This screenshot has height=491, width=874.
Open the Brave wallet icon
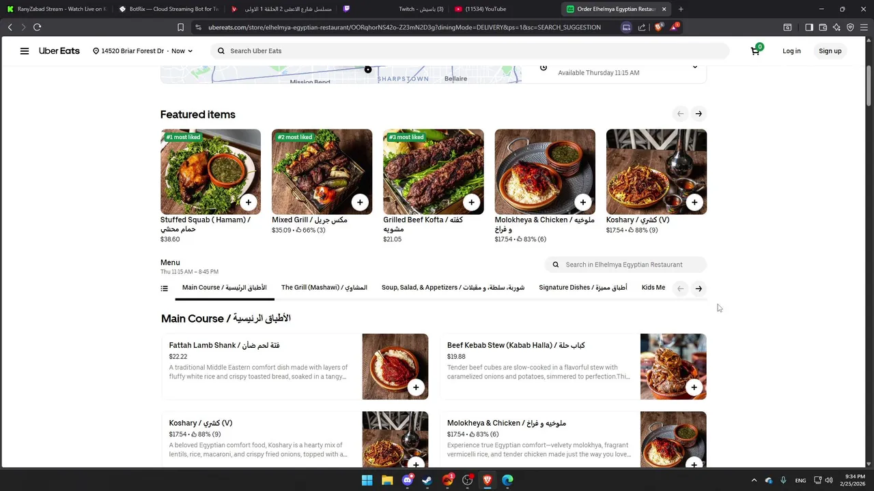(823, 27)
